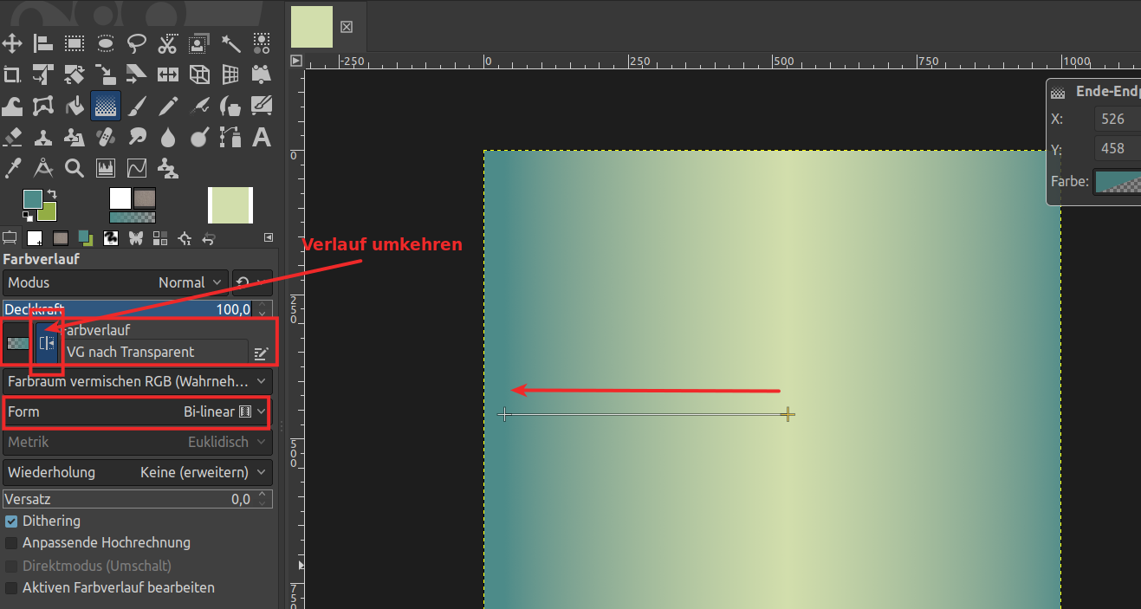Screen dimensions: 1141x609
Task: Select the MyPaint Brush tool
Action: [262, 106]
